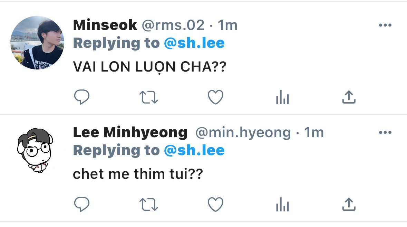Retweet Lee Minhyeong's reply
407x227 pixels.
click(x=149, y=205)
